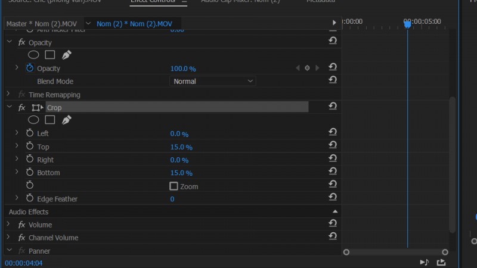Image resolution: width=477 pixels, height=268 pixels.
Task: Reset the Crop effect
Action: pyautogui.click(x=333, y=106)
